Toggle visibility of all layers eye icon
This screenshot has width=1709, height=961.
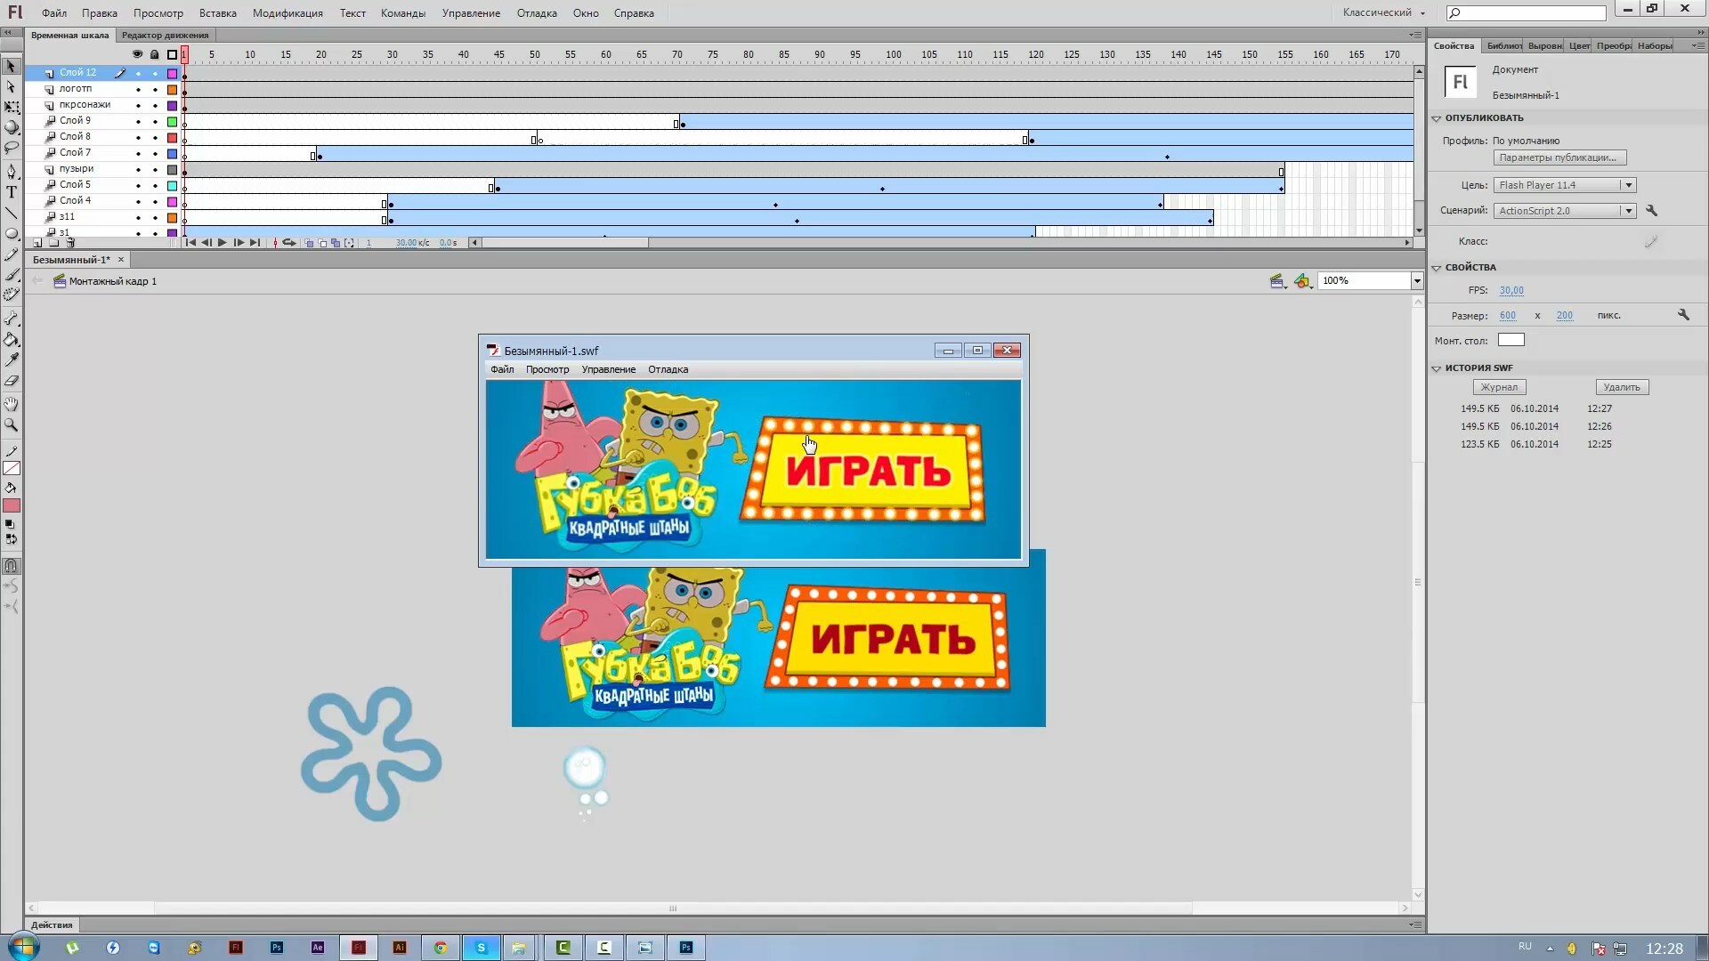[137, 54]
